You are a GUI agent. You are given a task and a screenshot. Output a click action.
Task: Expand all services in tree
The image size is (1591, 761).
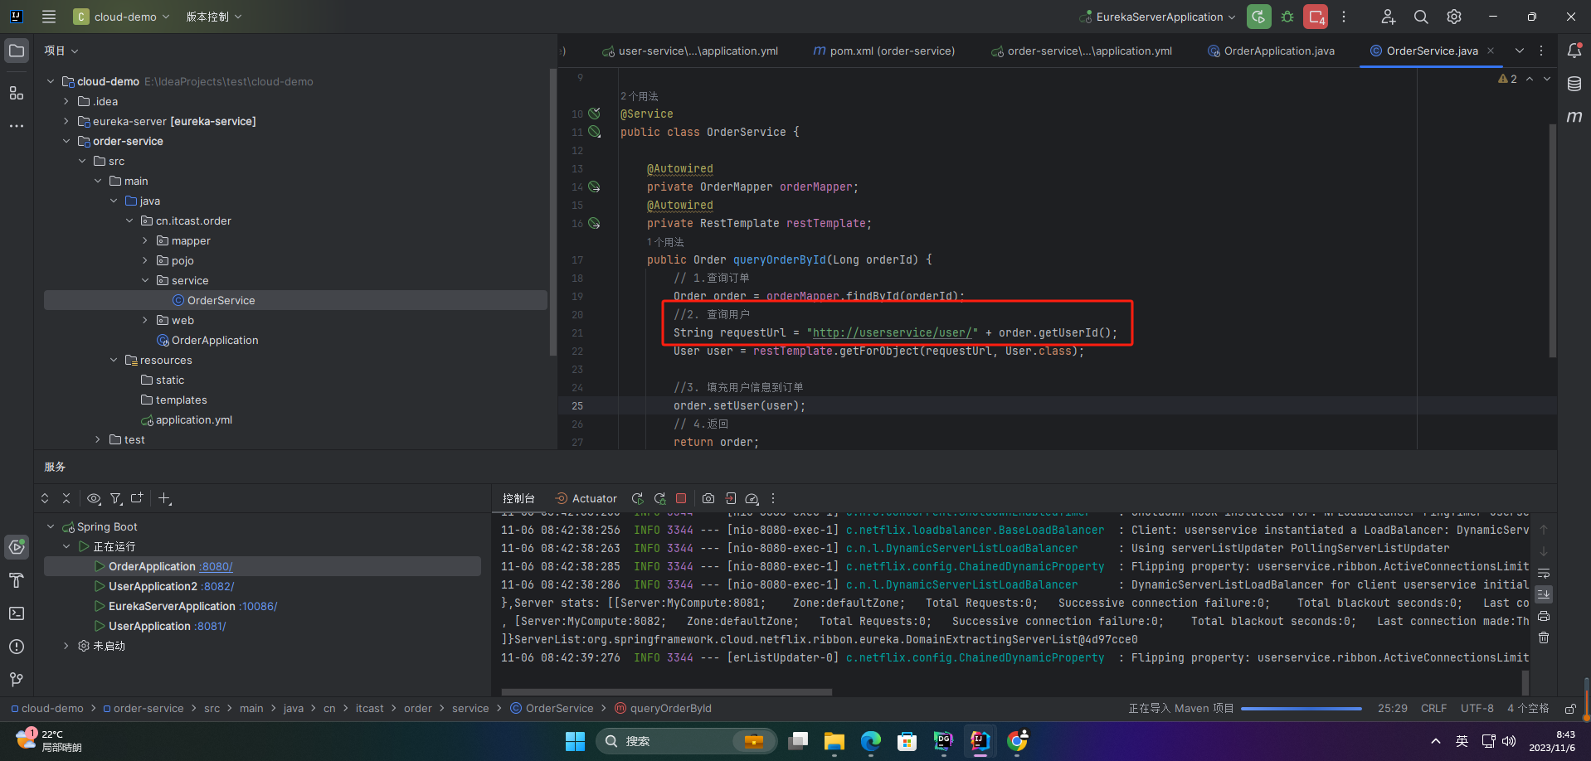[x=45, y=498]
